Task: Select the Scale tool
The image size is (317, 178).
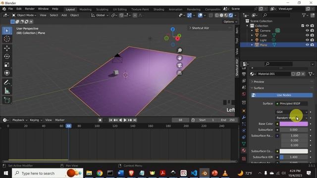Action: coord(7,65)
